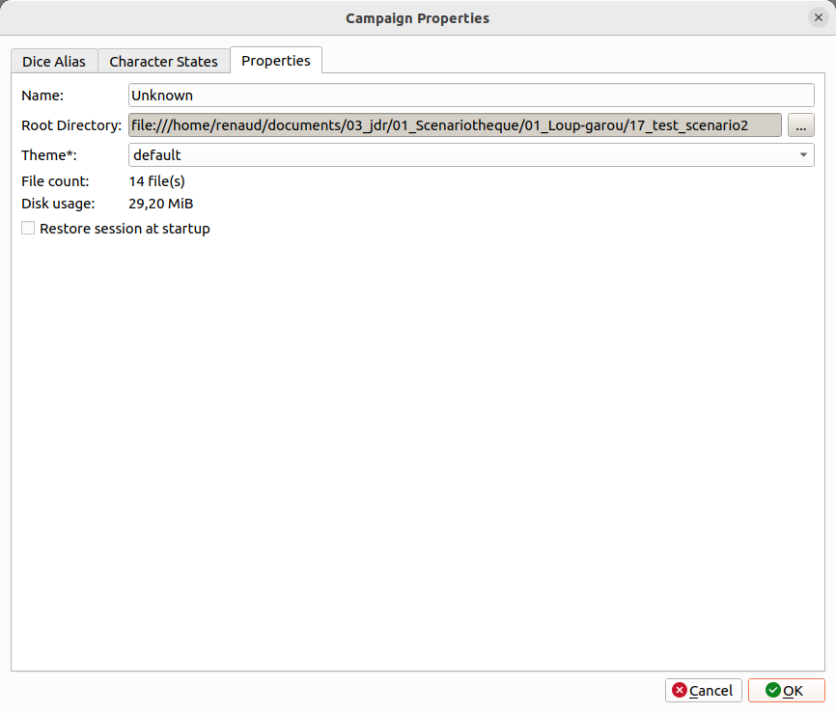Viewport: 836px width, 713px height.
Task: Click the Root Directory path field
Action: click(454, 125)
